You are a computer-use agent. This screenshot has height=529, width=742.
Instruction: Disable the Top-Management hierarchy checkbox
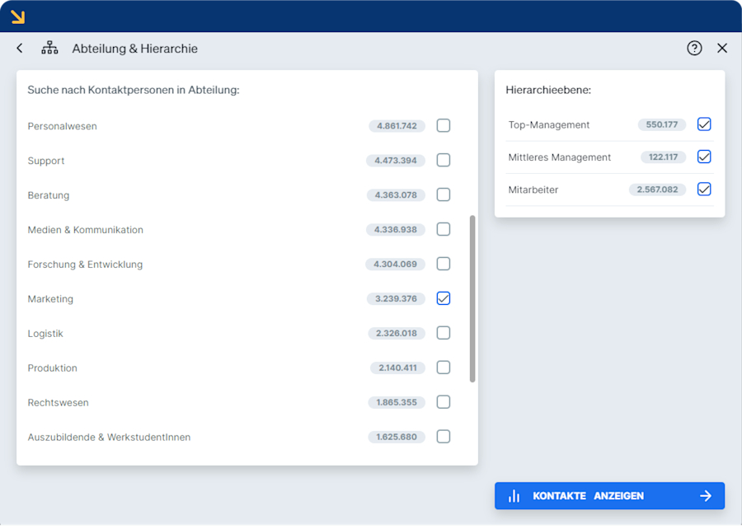tap(704, 124)
